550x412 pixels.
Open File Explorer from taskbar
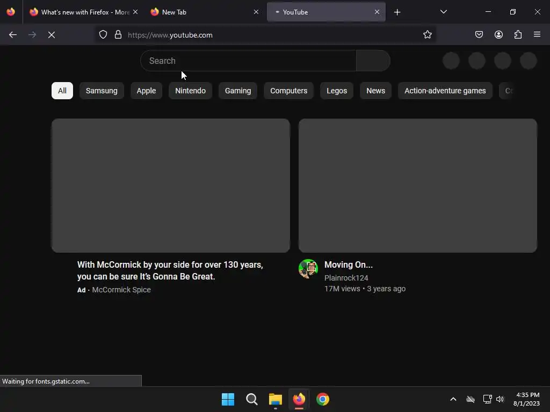(x=276, y=399)
